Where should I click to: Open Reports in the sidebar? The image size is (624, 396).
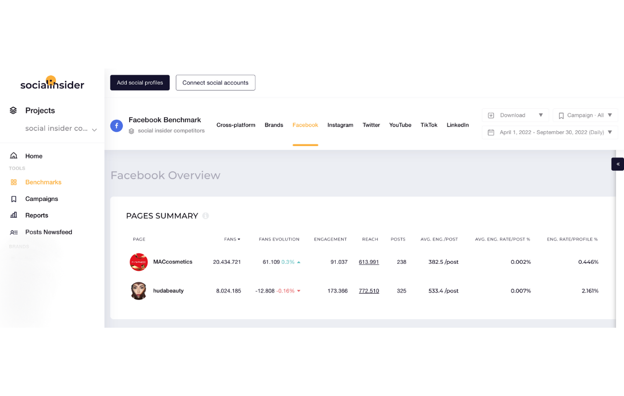pyautogui.click(x=37, y=215)
